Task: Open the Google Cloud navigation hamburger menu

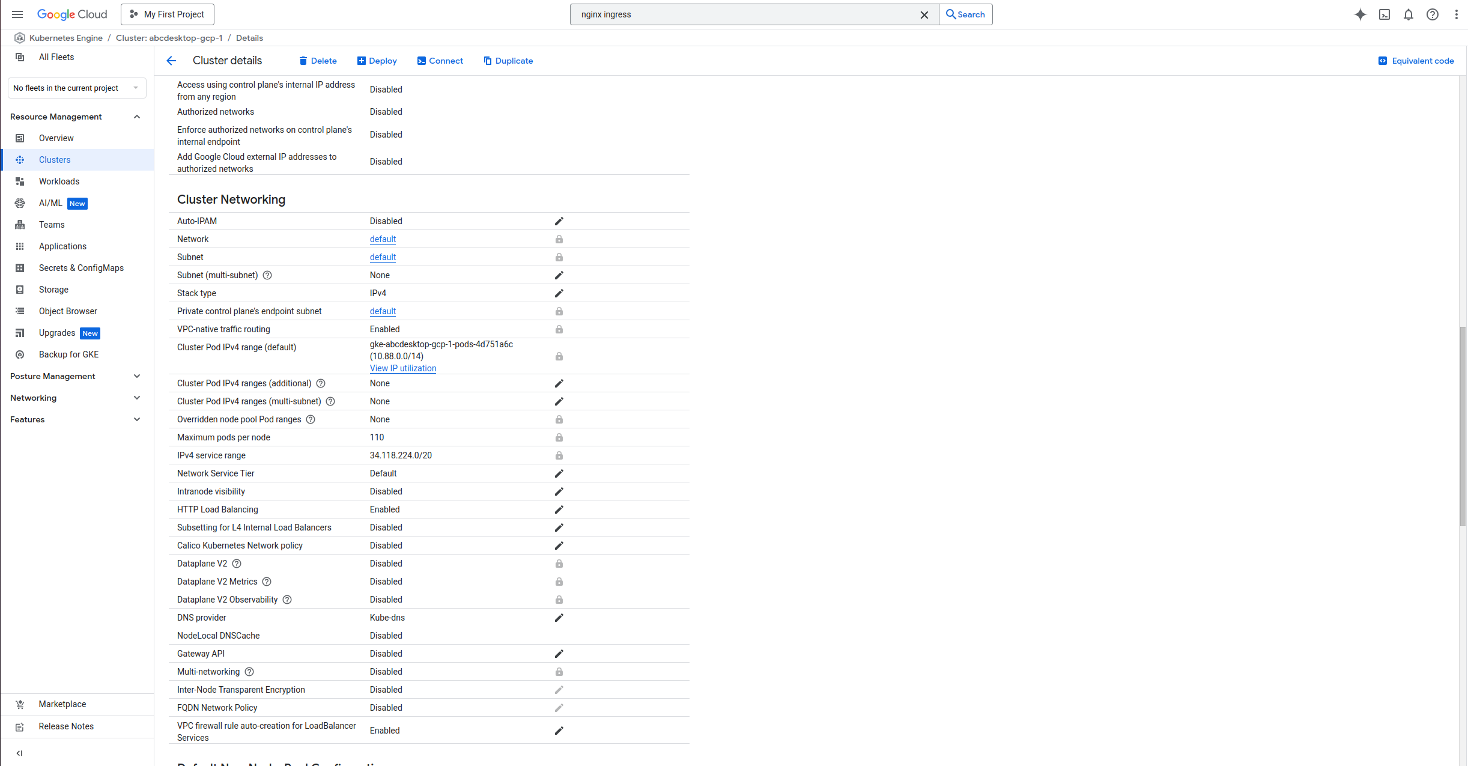Action: (17, 14)
